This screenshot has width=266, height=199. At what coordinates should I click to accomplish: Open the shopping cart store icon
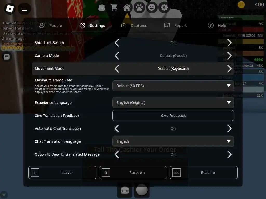[114, 8]
